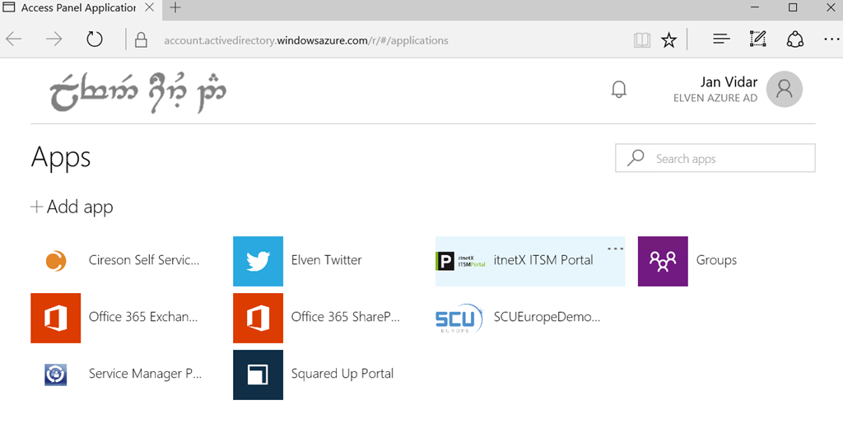
Task: Open the Squared Up Portal icon
Action: click(x=258, y=374)
